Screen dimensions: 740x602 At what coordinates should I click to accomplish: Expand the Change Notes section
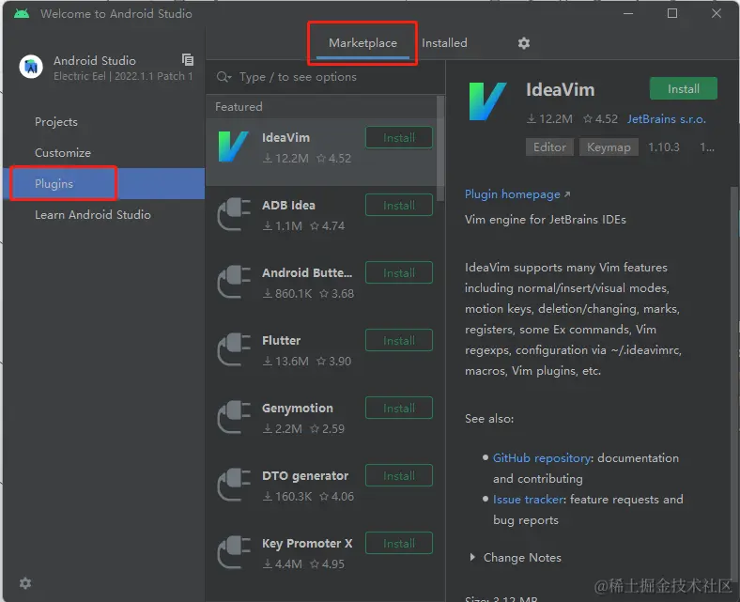click(472, 557)
